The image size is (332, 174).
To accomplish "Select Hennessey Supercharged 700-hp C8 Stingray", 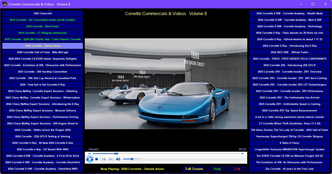I will click(289, 137).
